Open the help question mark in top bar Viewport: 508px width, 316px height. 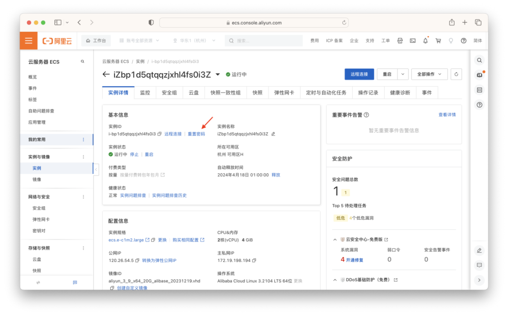click(464, 41)
